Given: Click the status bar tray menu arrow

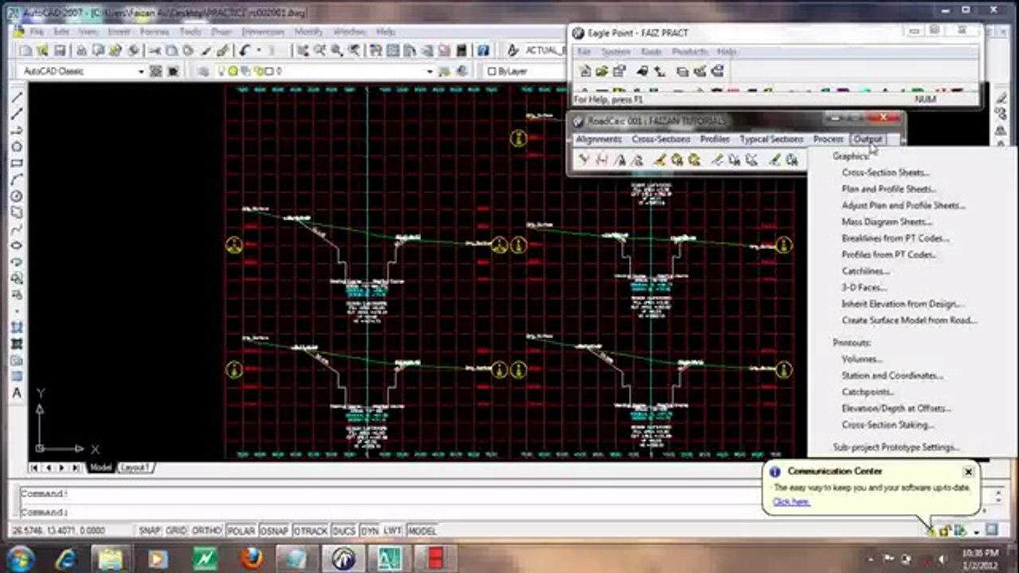Looking at the screenshot, I should click(x=977, y=531).
